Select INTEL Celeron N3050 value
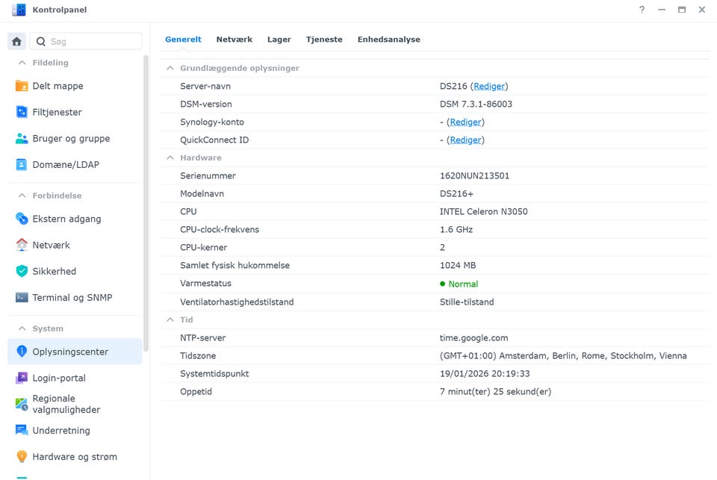 (x=484, y=212)
